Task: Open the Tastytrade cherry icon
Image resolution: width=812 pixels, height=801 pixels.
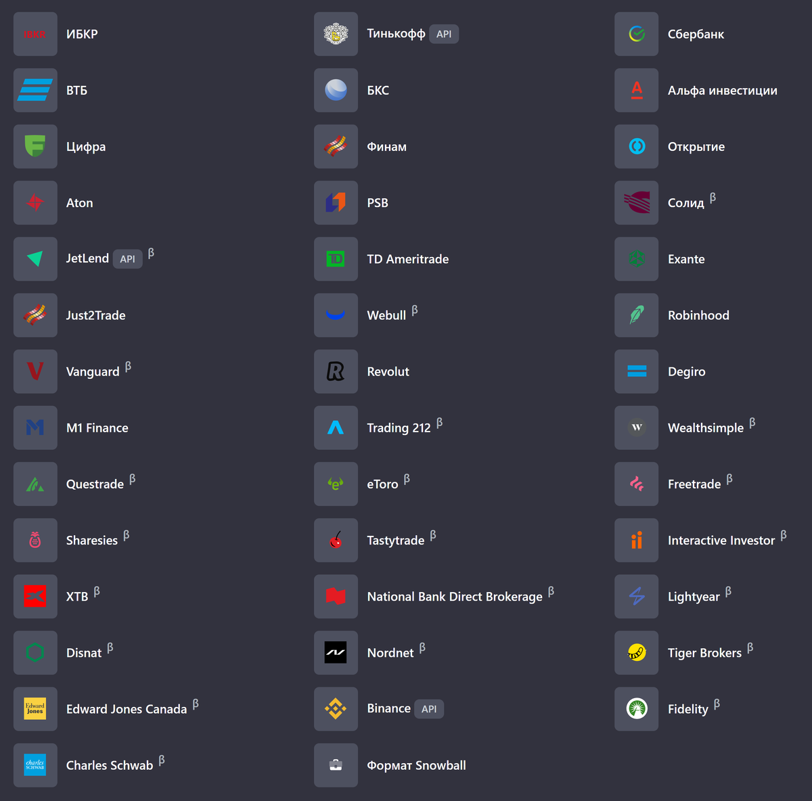Action: coord(336,539)
